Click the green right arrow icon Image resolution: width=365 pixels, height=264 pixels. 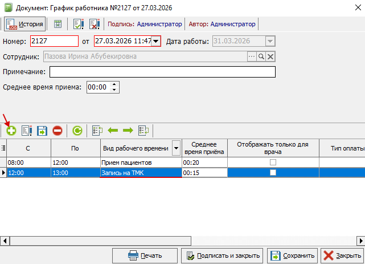[x=128, y=131]
